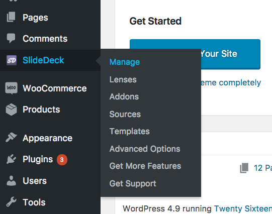Go to Advanced Options
272x214 pixels.
click(x=145, y=149)
